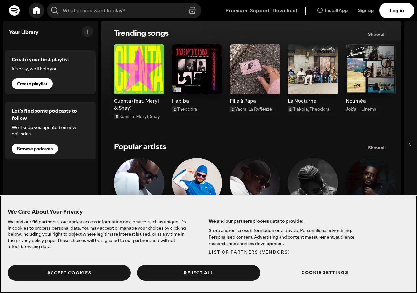Image resolution: width=417 pixels, height=293 pixels.
Task: Open artist link "La Rvfleuze"
Action: click(260, 109)
